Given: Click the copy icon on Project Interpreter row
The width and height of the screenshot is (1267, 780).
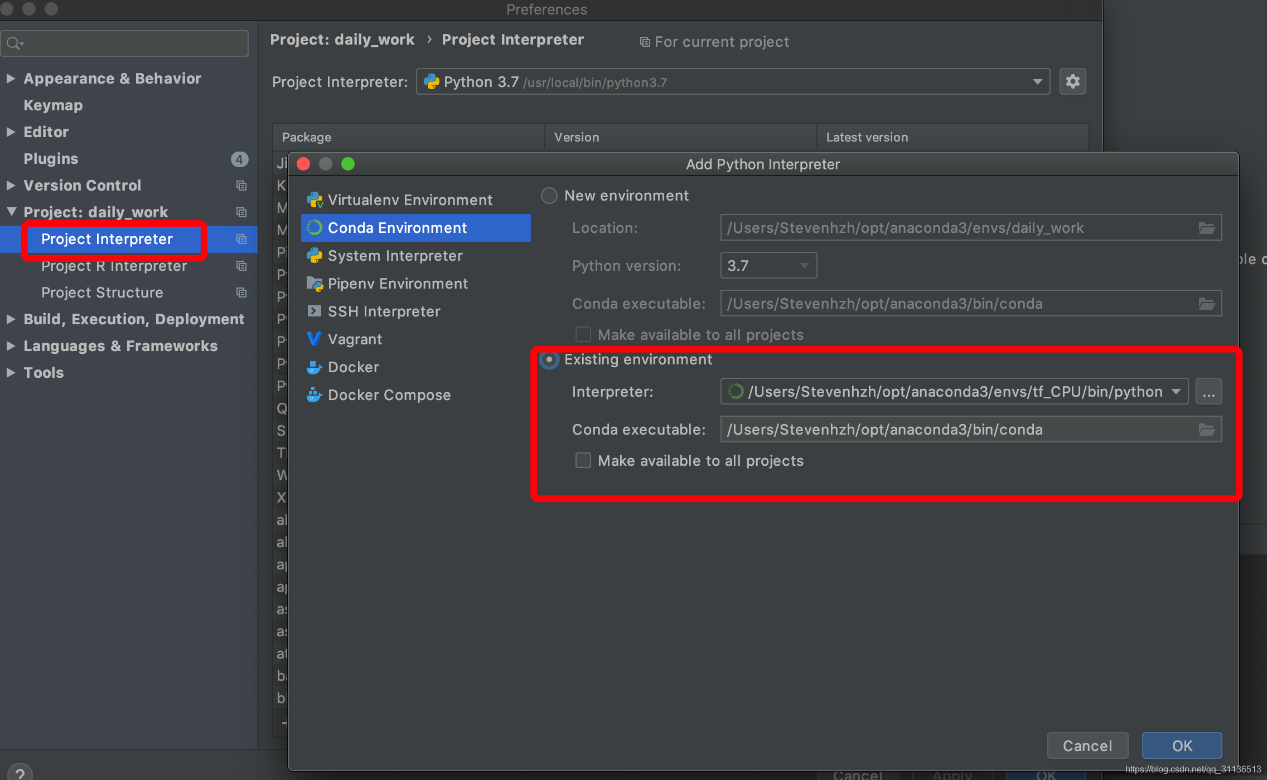Looking at the screenshot, I should 241,239.
